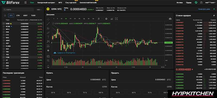Expand the account email dropdown
The image size is (217, 98).
coord(210,2)
